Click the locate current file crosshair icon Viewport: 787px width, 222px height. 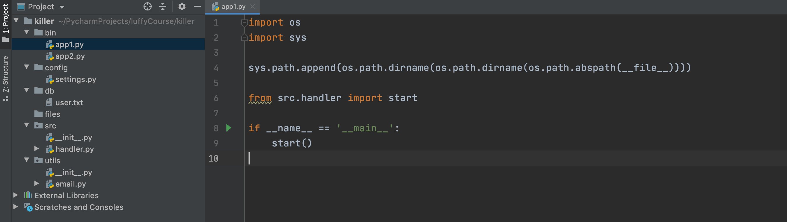point(148,6)
